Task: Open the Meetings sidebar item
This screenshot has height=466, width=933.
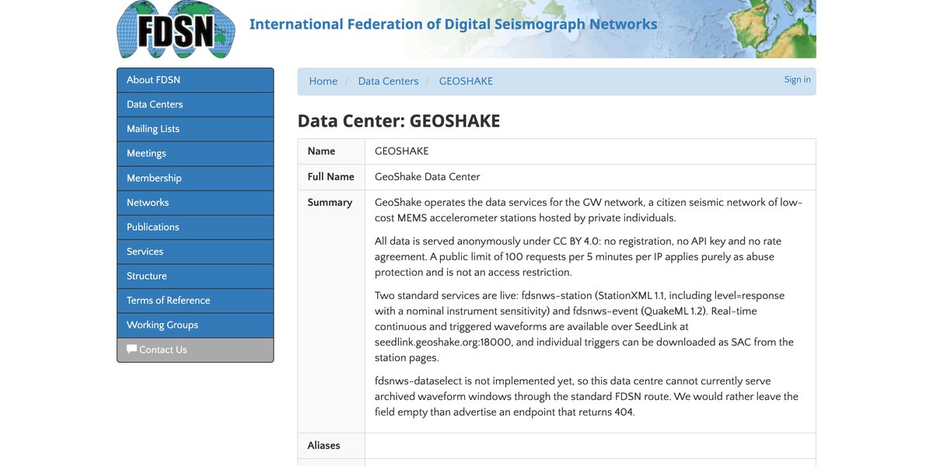Action: click(195, 153)
